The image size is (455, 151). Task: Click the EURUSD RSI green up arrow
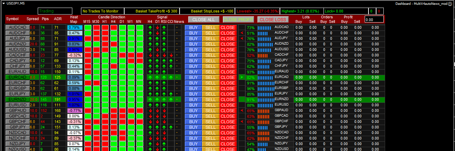164,105
